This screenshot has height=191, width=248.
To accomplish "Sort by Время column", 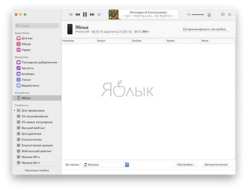I will point(183,41).
